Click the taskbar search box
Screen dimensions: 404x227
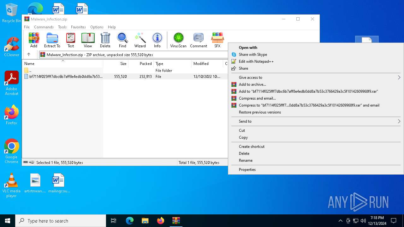pyautogui.click(x=61, y=221)
